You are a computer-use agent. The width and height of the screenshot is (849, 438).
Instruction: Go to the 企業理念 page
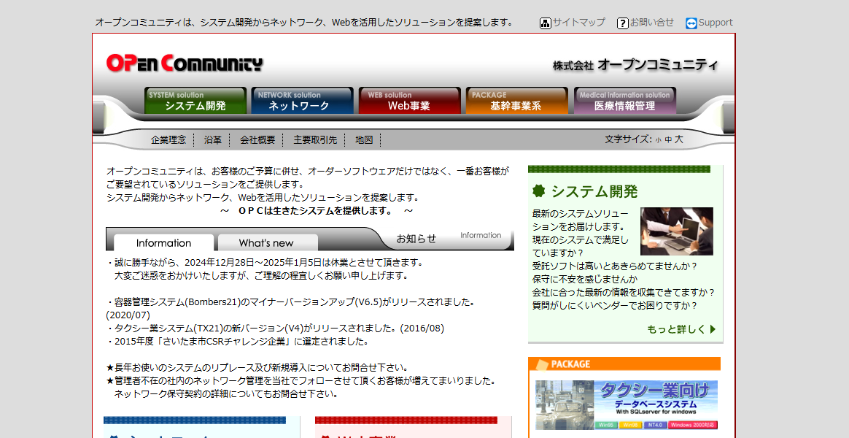coord(168,140)
